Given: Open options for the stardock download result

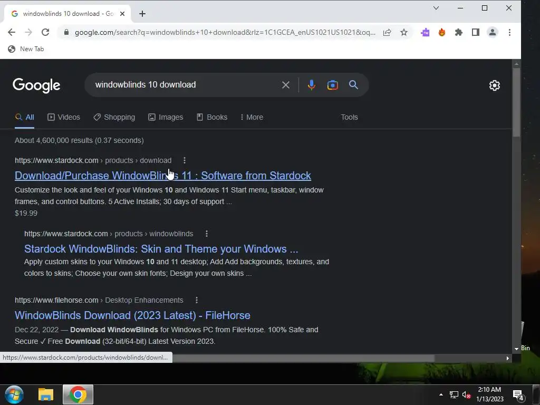Looking at the screenshot, I should pyautogui.click(x=185, y=160).
